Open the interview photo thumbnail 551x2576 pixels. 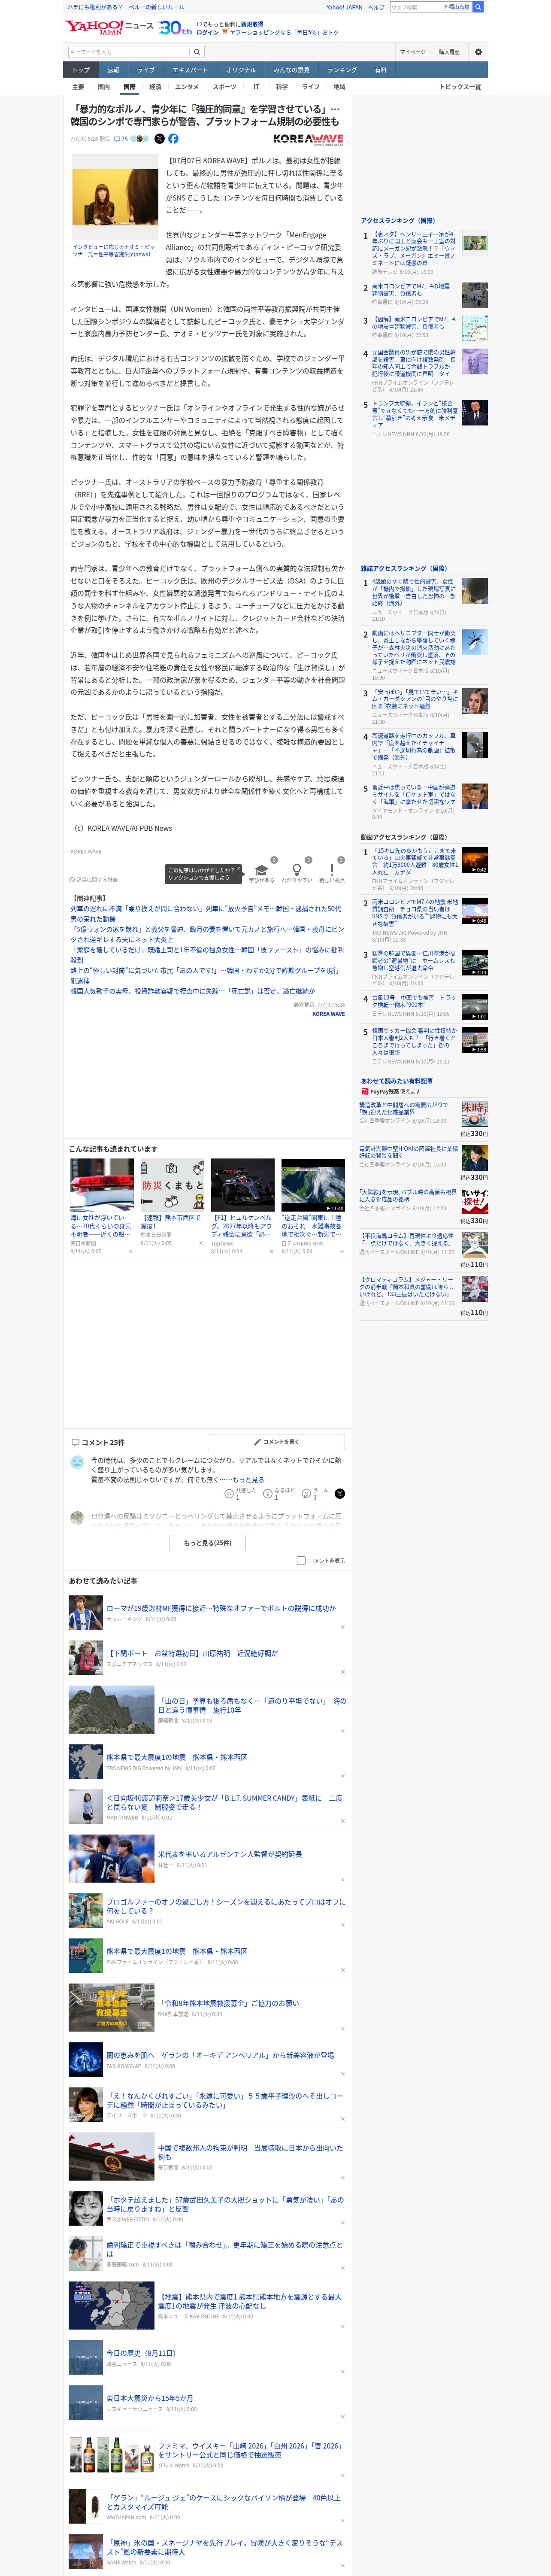click(115, 197)
